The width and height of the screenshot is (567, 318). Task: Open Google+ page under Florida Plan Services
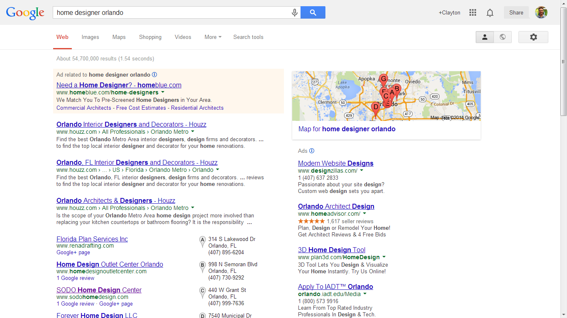73,252
